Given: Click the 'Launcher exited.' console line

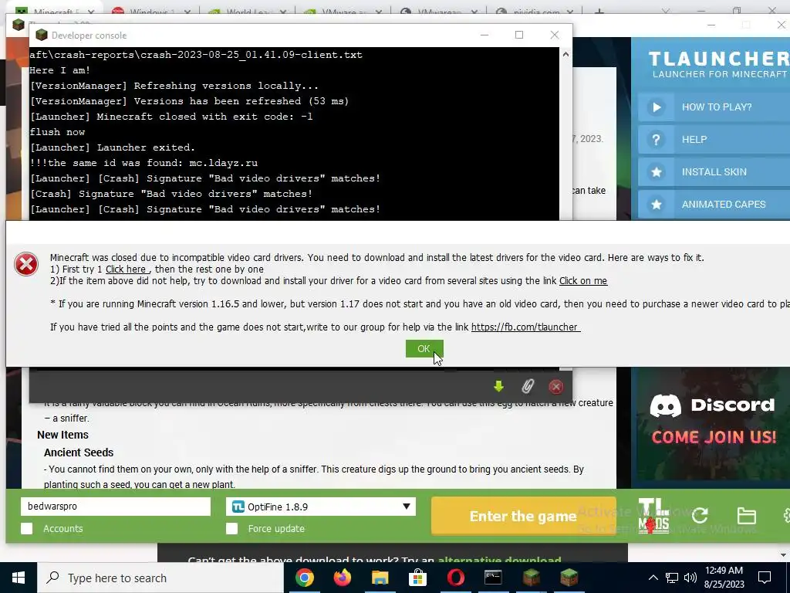Looking at the screenshot, I should [113, 147].
